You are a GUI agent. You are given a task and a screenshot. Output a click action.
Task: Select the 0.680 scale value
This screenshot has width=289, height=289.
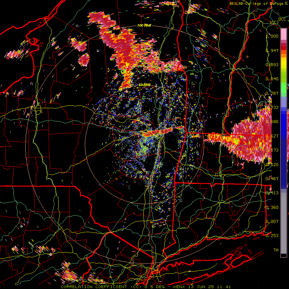272,122
